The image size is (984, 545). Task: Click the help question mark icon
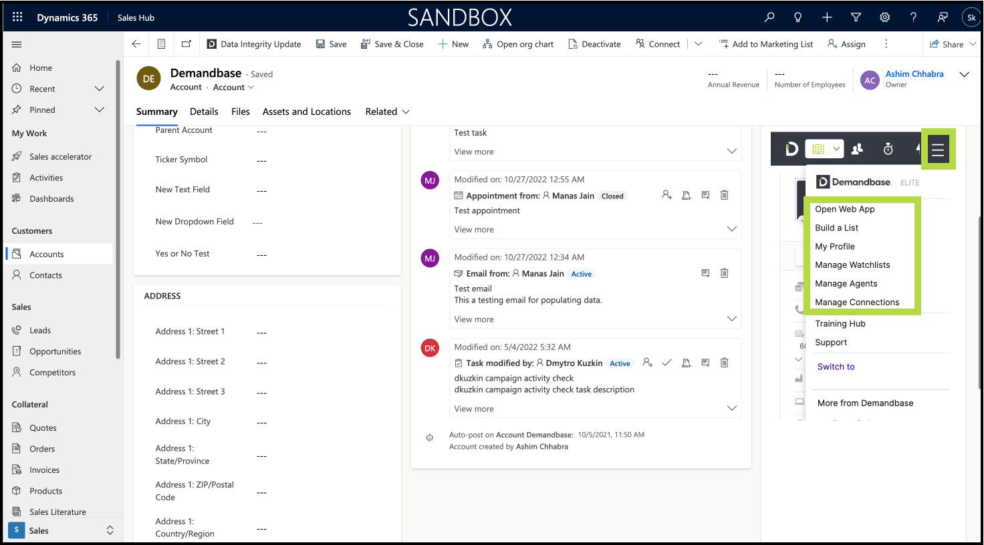click(913, 17)
